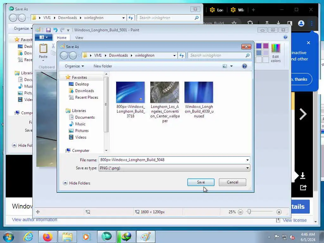This screenshot has width=324, height=243.
Task: Click Downloads in the front dialog breadcrumb
Action: (x=118, y=55)
